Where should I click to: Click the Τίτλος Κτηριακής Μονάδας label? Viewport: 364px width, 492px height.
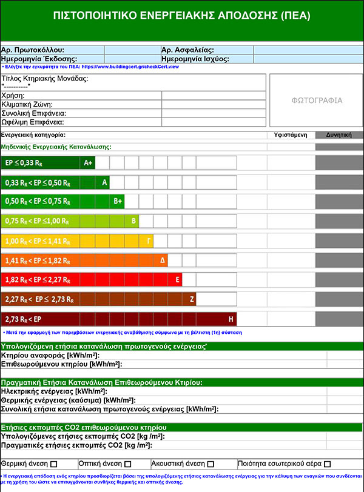45,78
